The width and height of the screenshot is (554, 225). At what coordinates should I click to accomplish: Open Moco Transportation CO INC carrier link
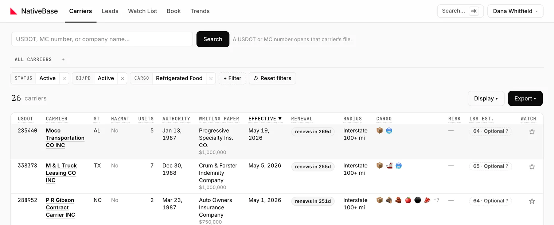65,138
